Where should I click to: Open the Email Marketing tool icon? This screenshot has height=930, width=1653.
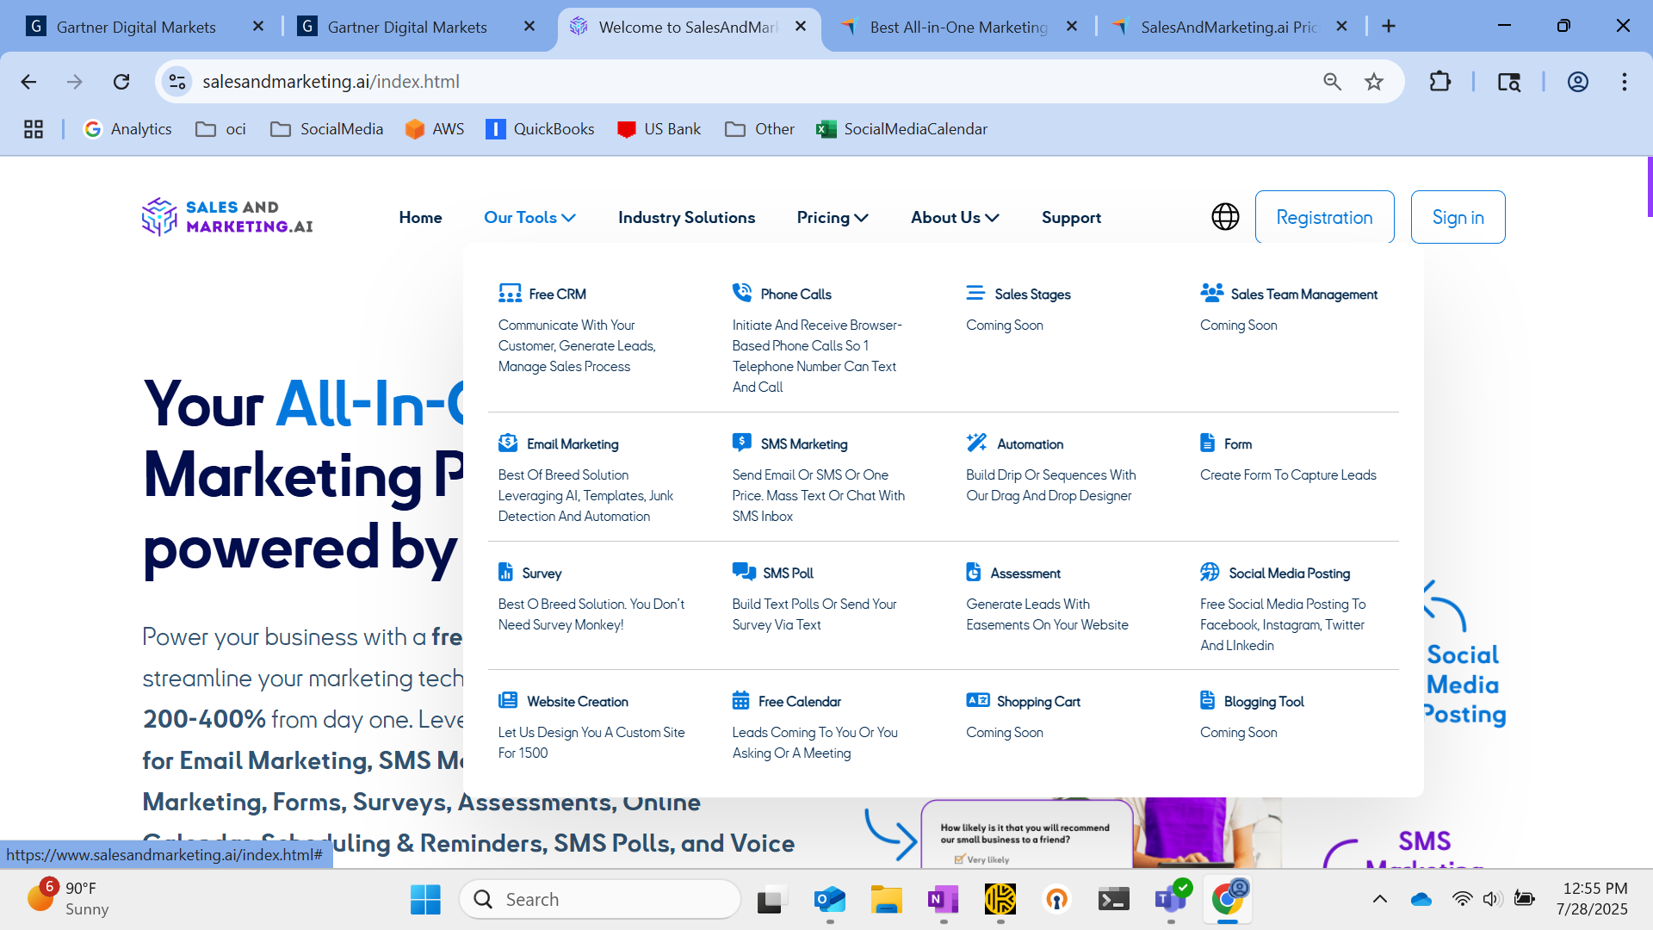pyautogui.click(x=508, y=442)
